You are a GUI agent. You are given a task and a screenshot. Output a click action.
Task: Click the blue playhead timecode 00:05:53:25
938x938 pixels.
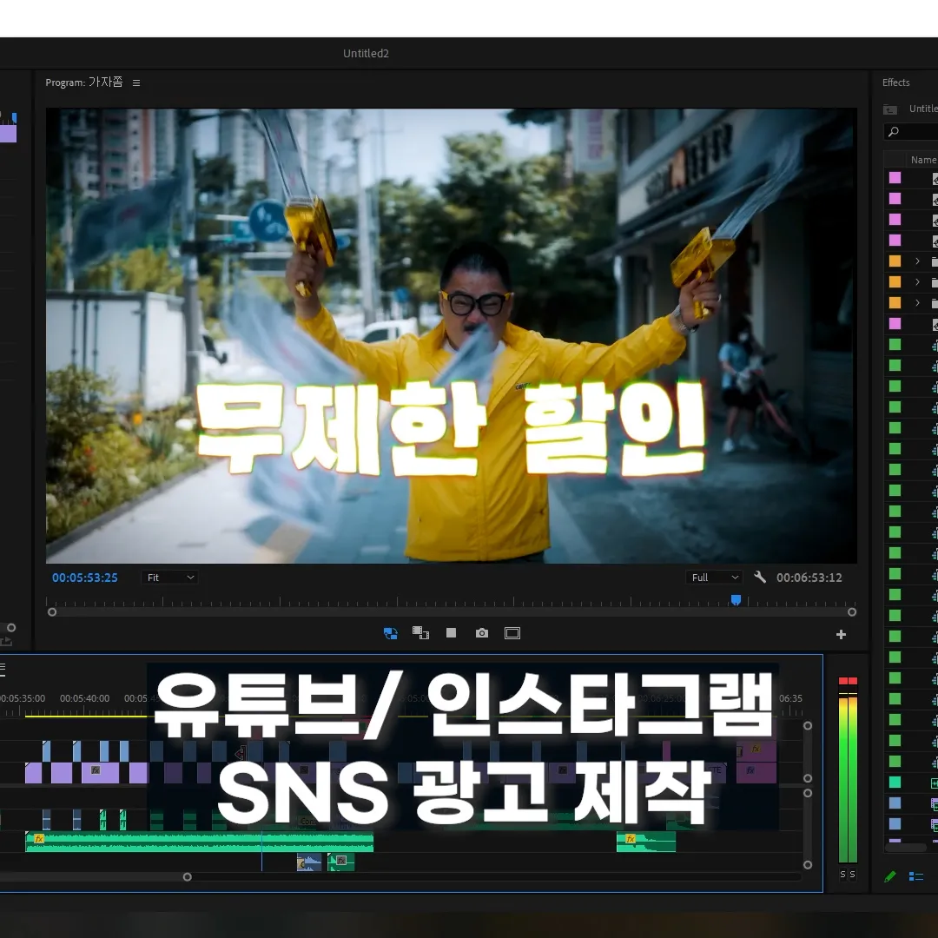point(85,578)
